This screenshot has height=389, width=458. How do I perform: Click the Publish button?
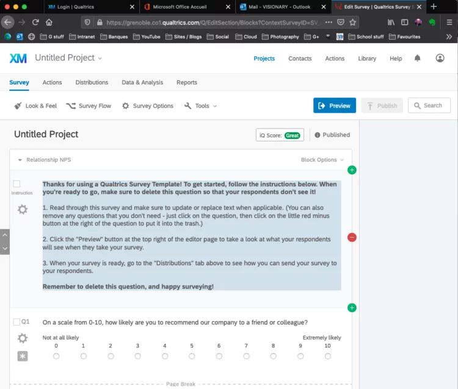pos(382,105)
